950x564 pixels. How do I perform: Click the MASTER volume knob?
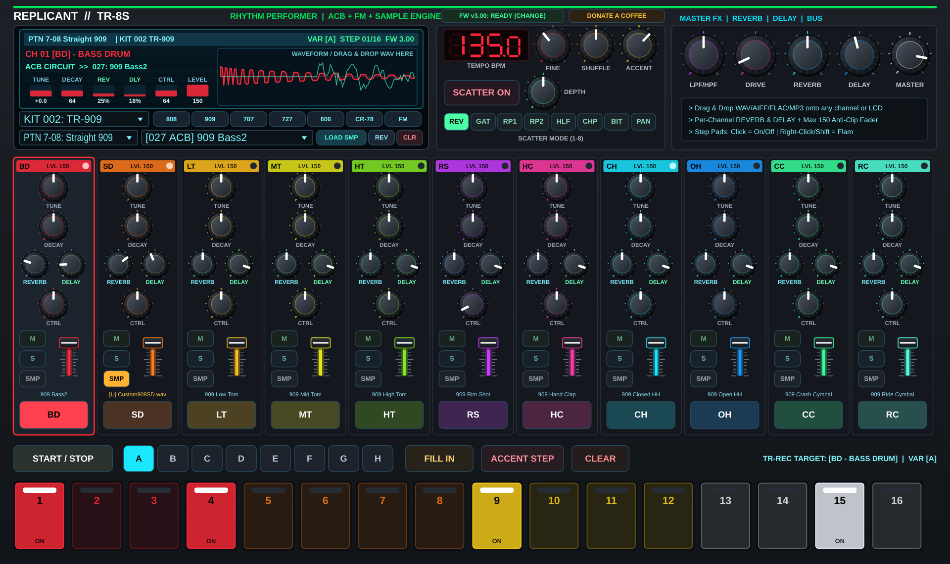pos(909,55)
